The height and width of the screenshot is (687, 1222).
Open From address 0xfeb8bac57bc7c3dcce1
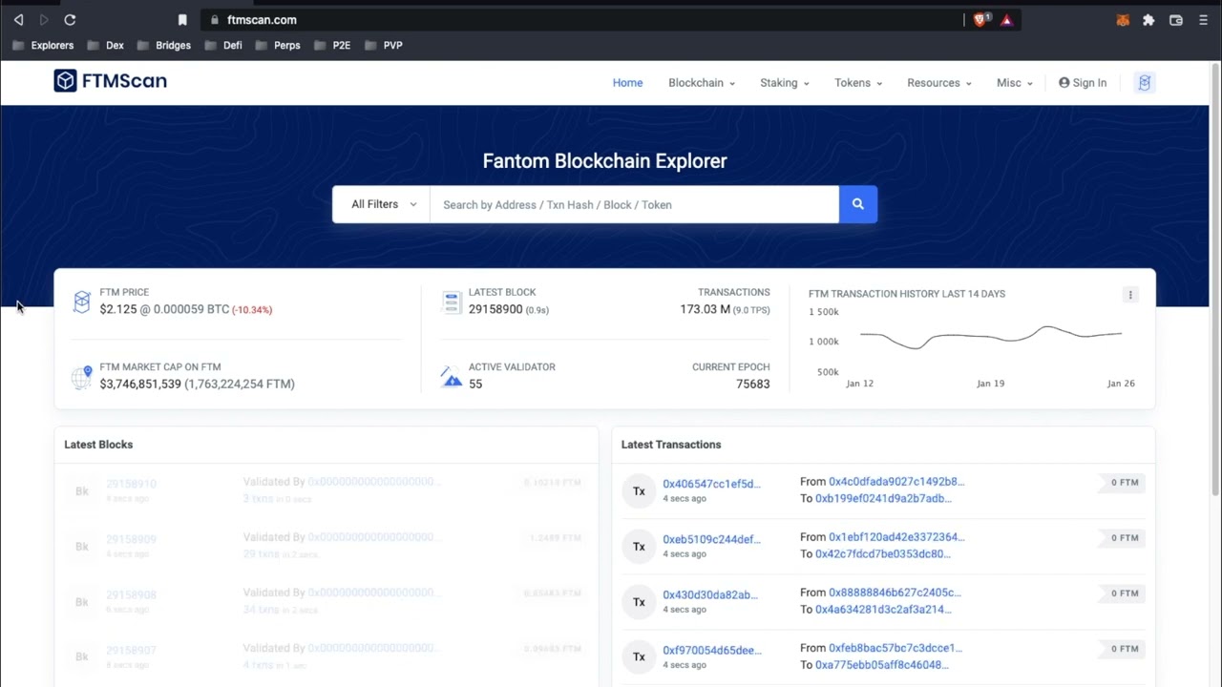coord(895,648)
